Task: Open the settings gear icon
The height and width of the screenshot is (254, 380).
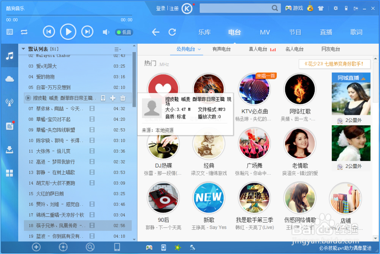Action: [336, 8]
